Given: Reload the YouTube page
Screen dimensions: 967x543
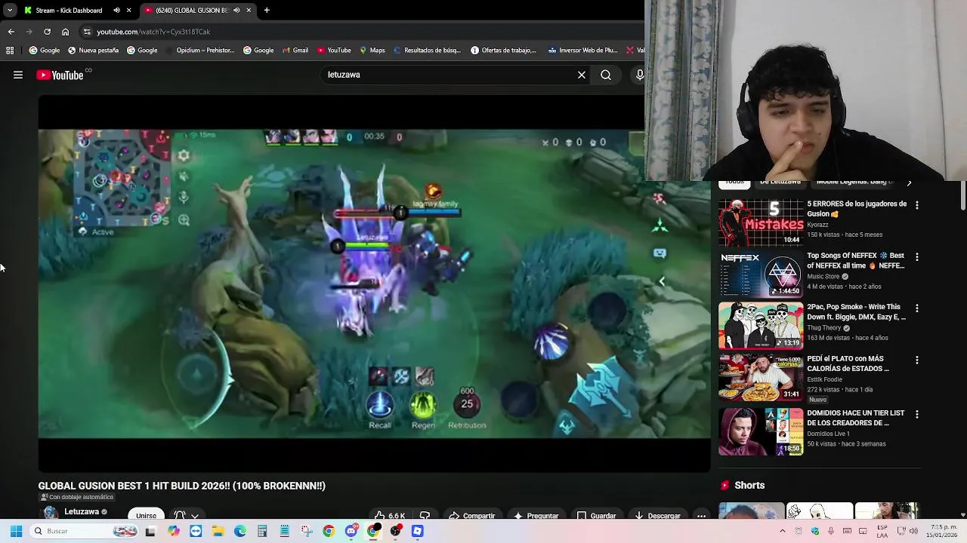Looking at the screenshot, I should 47,32.
